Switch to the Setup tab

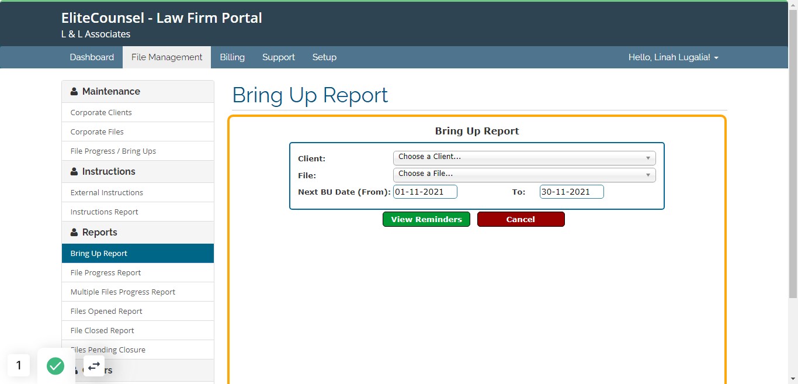click(x=324, y=57)
